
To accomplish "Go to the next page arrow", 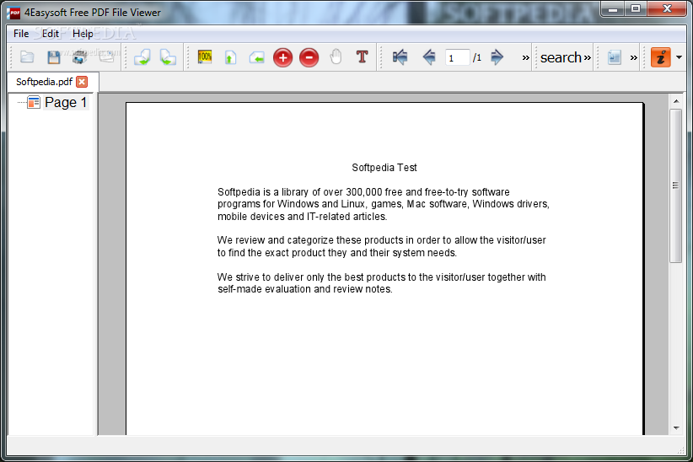I will click(x=497, y=57).
